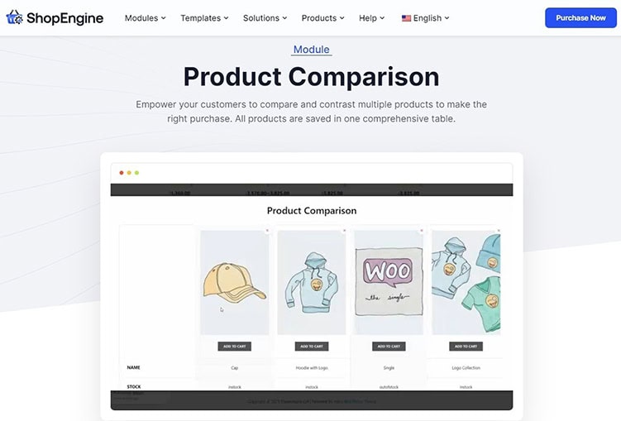Image resolution: width=621 pixels, height=421 pixels.
Task: Open the Help menu
Action: (x=371, y=18)
